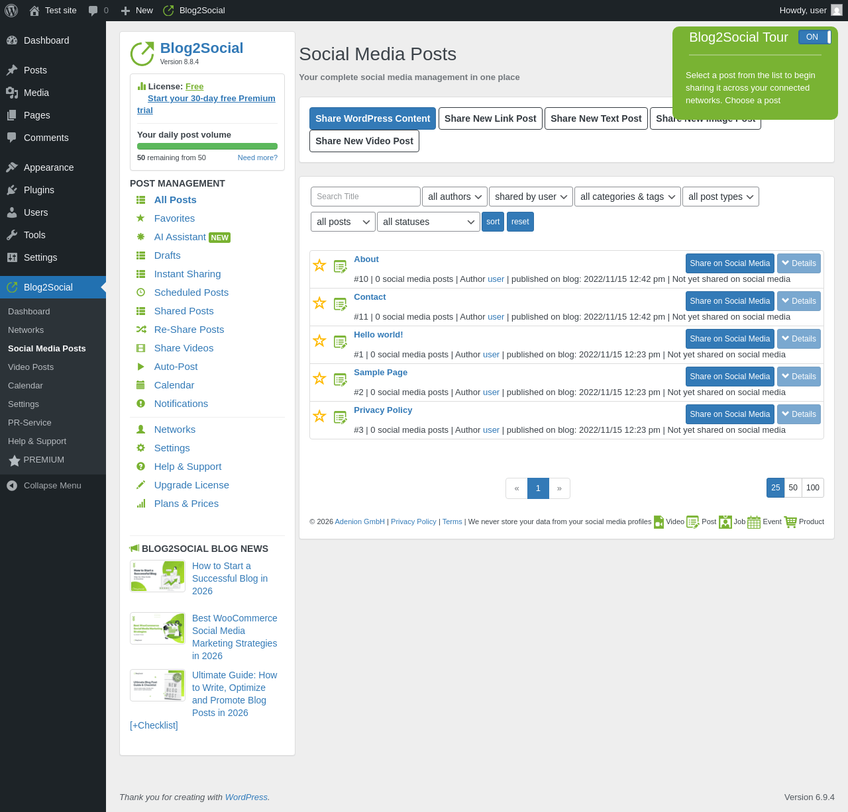Focus the Search Title input field
This screenshot has height=812, width=848.
[366, 197]
